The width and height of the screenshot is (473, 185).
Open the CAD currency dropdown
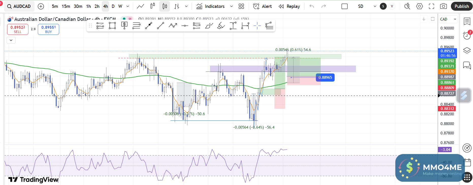(x=448, y=19)
